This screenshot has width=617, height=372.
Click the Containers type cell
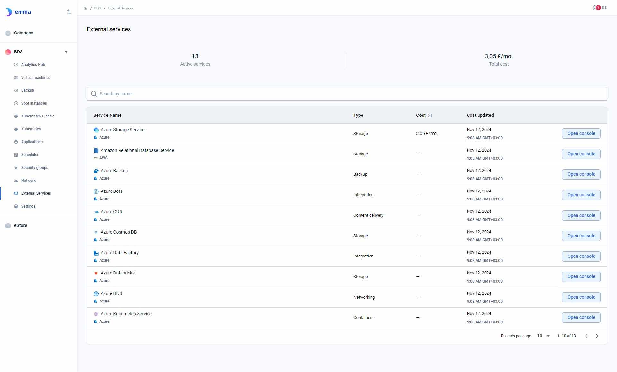(x=363, y=318)
